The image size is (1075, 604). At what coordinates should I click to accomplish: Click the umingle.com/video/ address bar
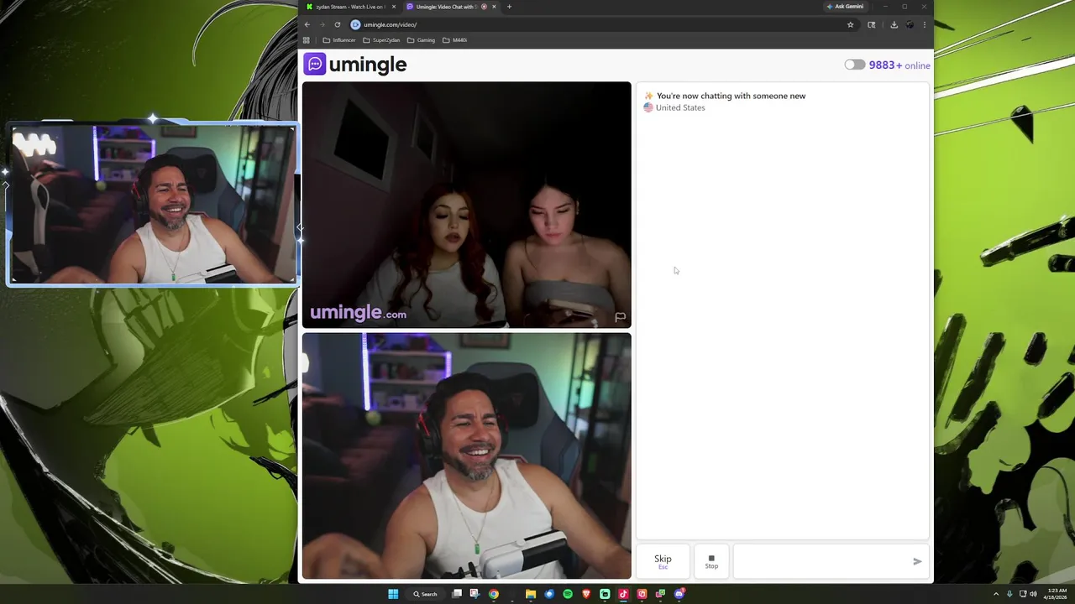coord(603,24)
